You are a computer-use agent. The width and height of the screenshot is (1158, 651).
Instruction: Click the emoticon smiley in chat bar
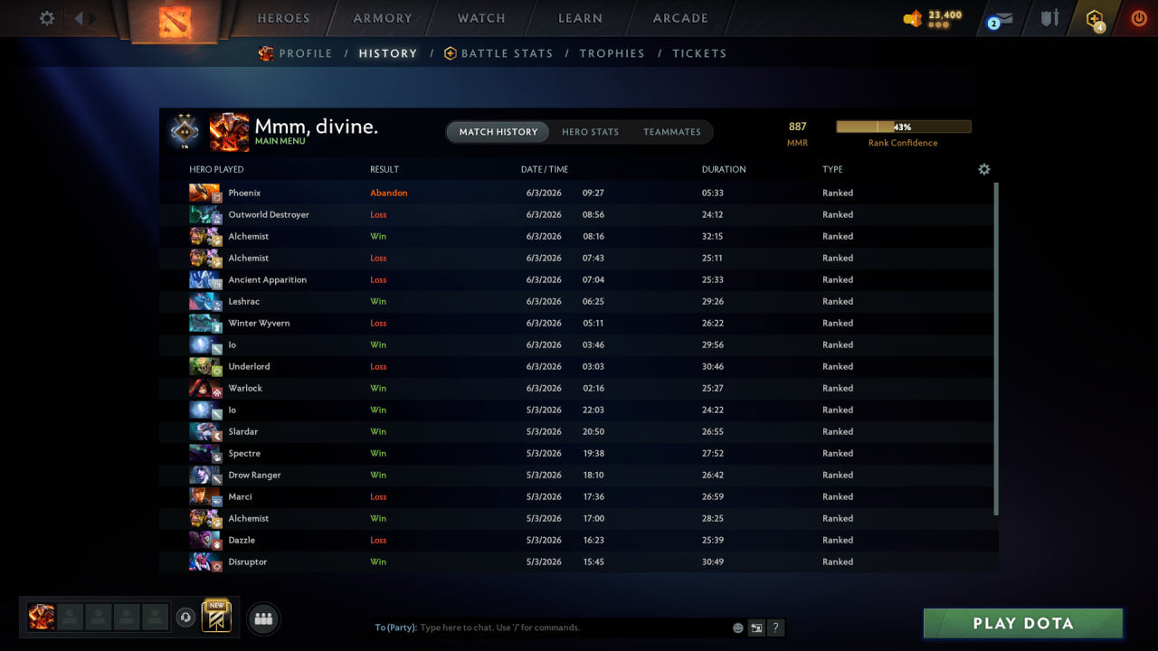(736, 627)
